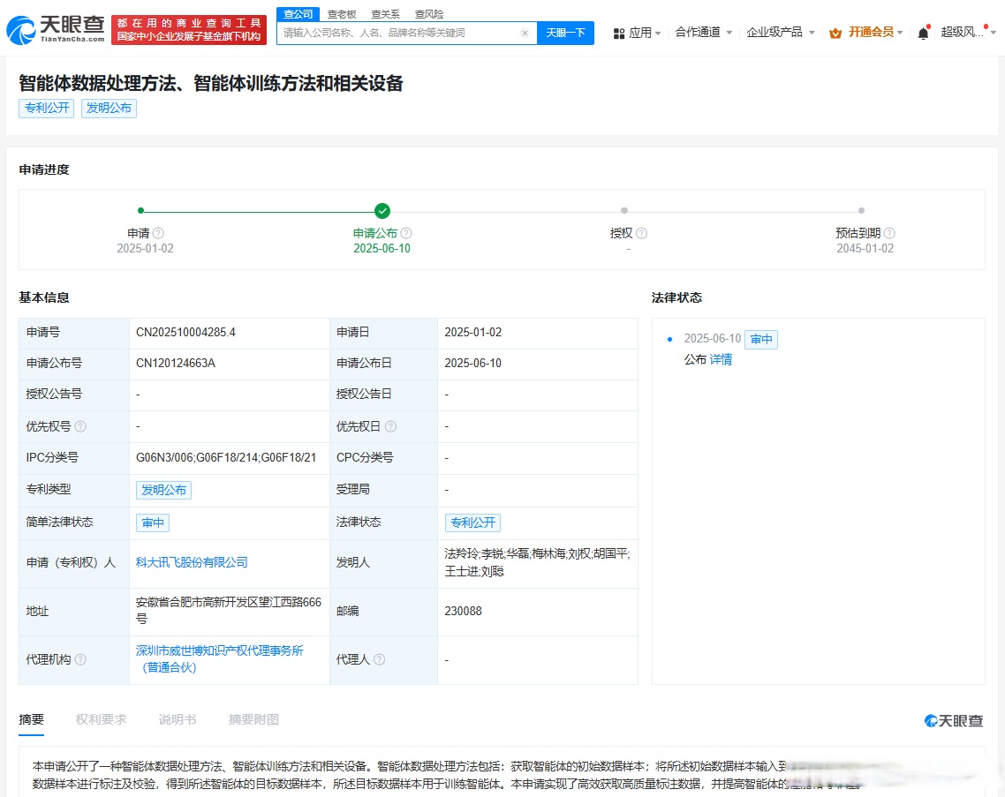Switch to the 查老板 tab
This screenshot has width=1005, height=797.
click(x=342, y=13)
